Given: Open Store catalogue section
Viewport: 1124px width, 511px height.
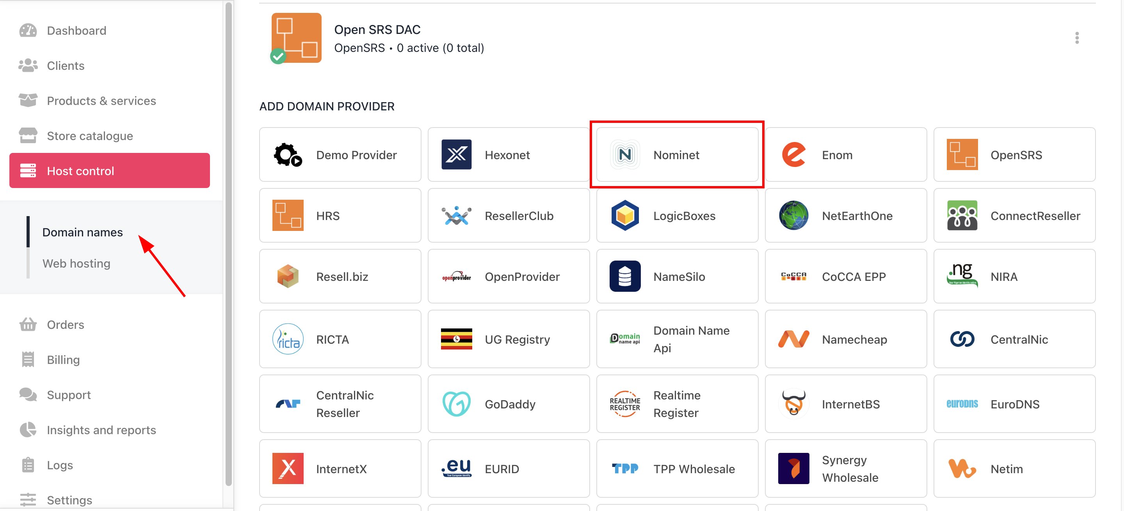Looking at the screenshot, I should (x=110, y=136).
